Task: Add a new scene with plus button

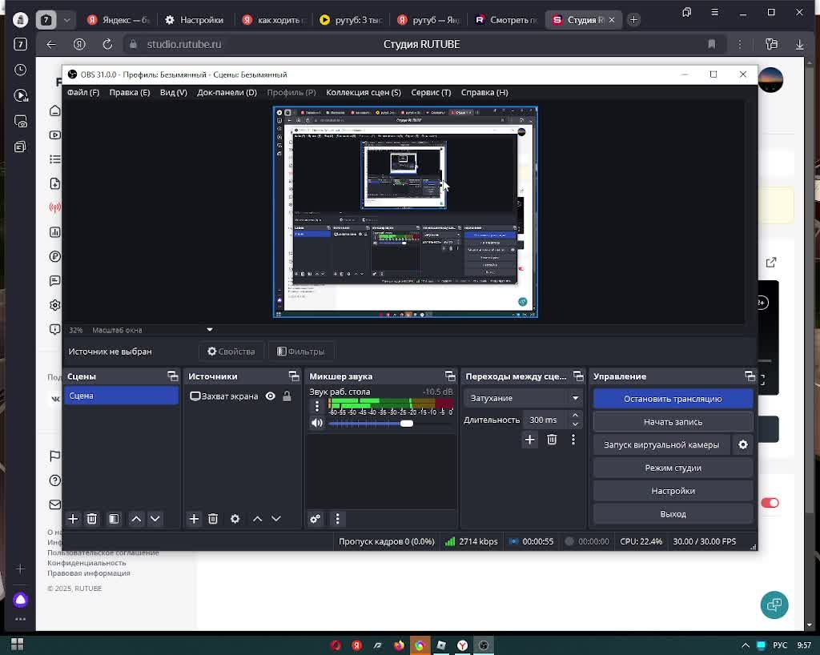Action: click(x=73, y=519)
